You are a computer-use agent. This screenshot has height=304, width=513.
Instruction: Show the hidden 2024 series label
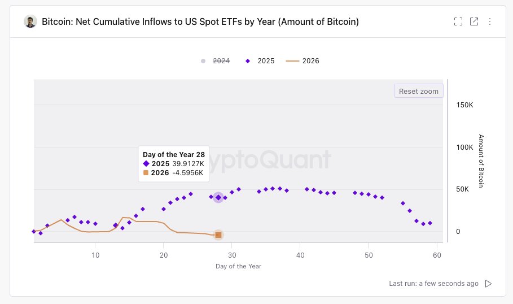221,60
